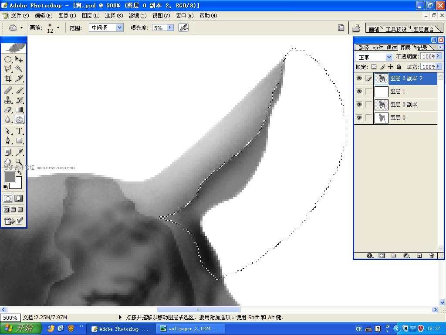Click the delete layer trash icon
Viewport: 446px width, 335px height.
[x=432, y=256]
